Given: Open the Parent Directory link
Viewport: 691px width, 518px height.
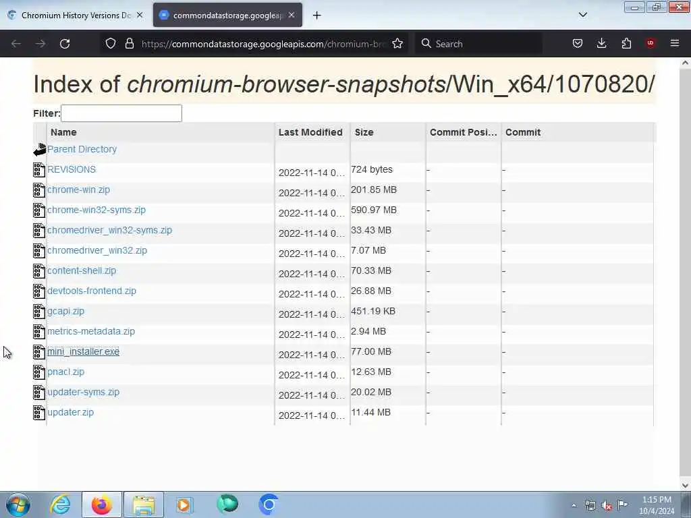Looking at the screenshot, I should tap(82, 149).
